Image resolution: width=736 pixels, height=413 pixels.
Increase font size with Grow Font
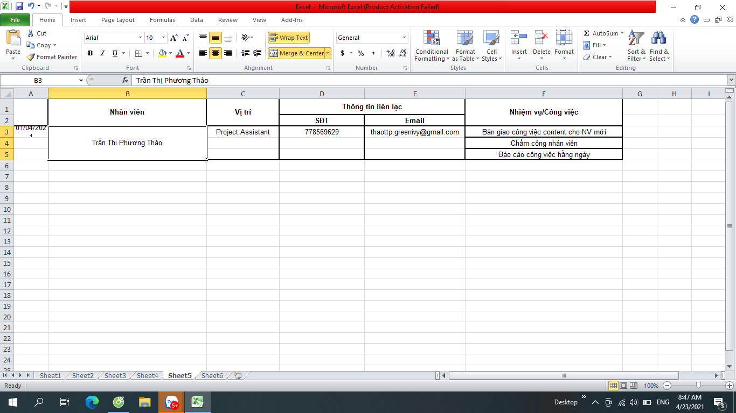tap(173, 38)
